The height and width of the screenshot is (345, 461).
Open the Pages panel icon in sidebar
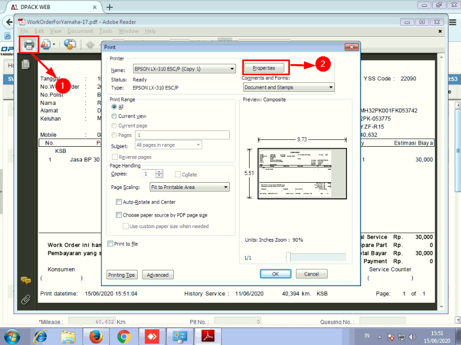click(26, 64)
